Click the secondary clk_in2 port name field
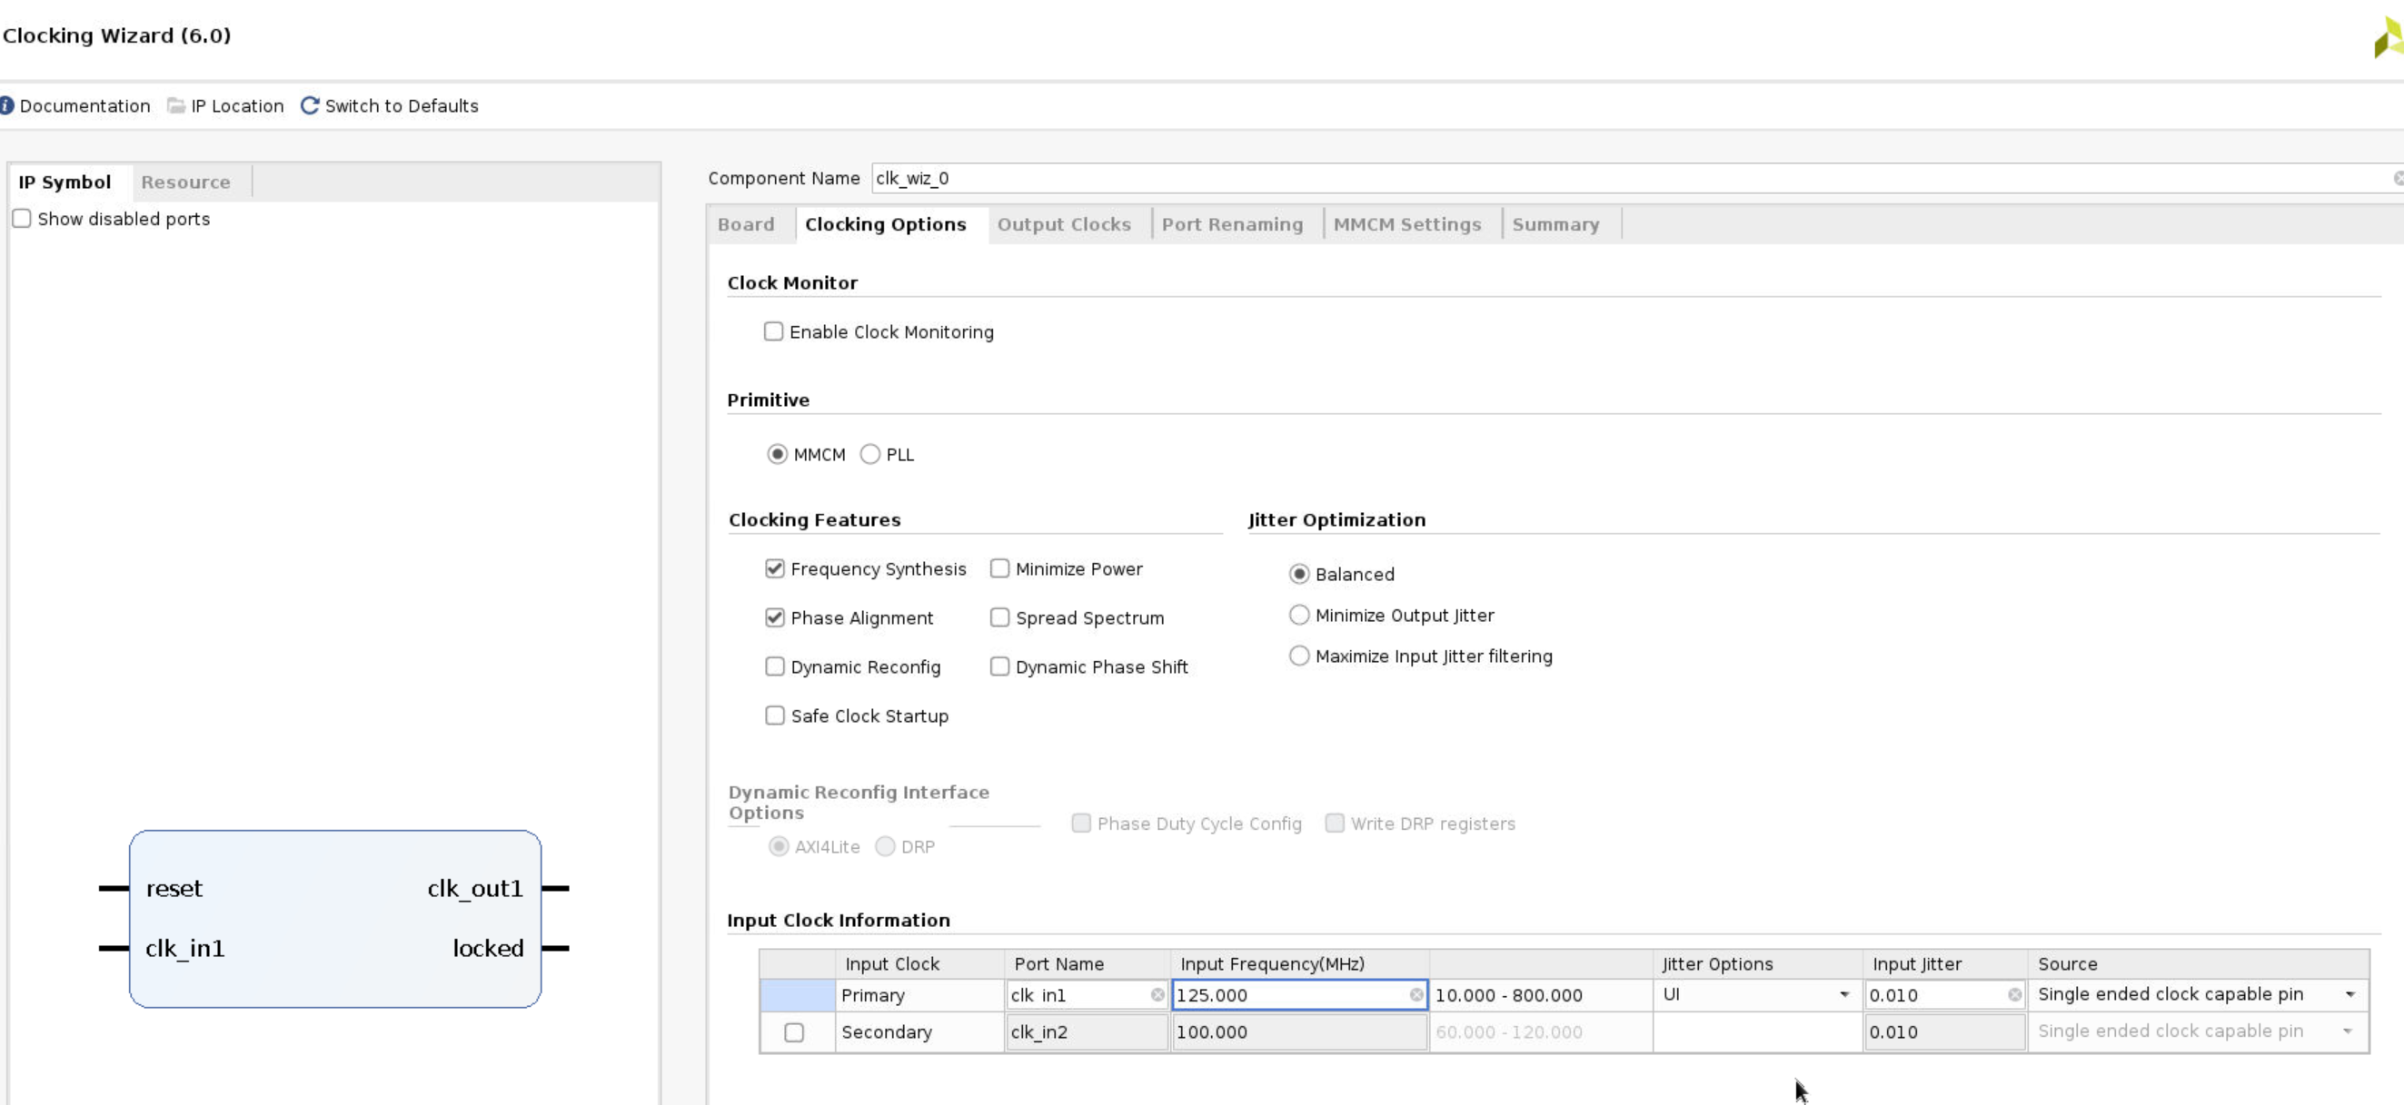 tap(1087, 1032)
